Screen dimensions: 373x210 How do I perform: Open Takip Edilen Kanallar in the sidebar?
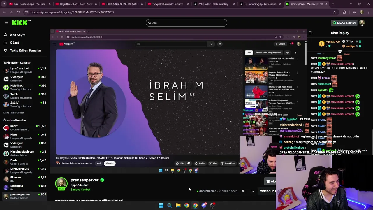[25, 50]
